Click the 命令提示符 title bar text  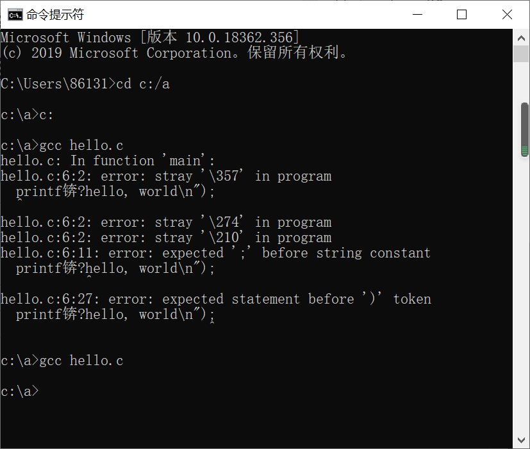pos(55,14)
